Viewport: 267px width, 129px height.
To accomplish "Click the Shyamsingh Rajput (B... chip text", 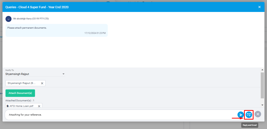I will point(22,83).
